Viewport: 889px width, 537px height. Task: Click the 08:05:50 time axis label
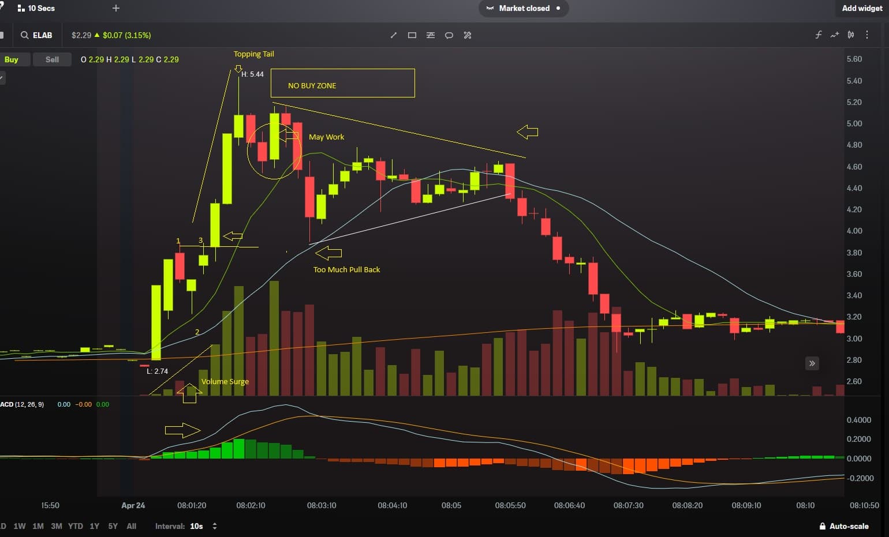pyautogui.click(x=510, y=505)
